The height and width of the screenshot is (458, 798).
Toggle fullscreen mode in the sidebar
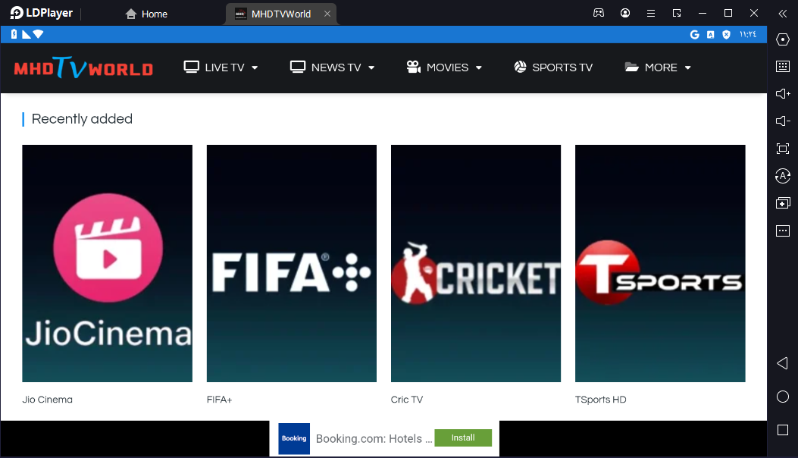coord(783,149)
